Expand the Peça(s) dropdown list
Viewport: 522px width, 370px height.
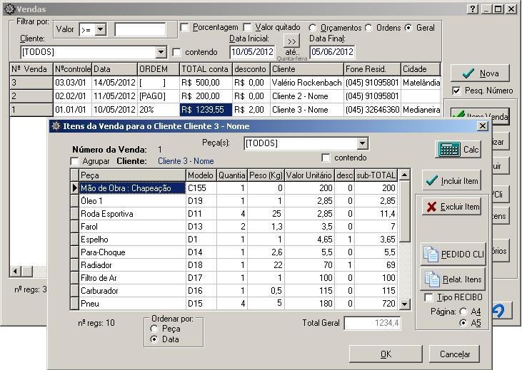click(362, 143)
